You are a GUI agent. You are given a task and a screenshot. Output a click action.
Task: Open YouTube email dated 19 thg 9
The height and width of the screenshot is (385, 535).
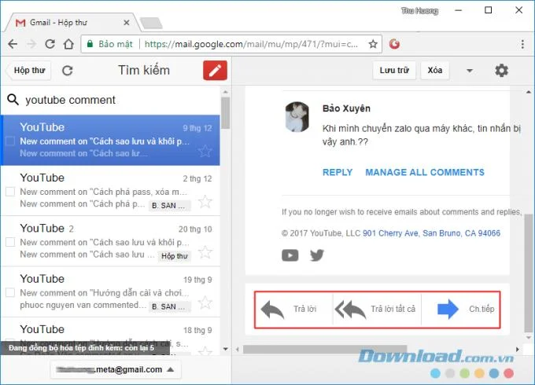click(110, 291)
